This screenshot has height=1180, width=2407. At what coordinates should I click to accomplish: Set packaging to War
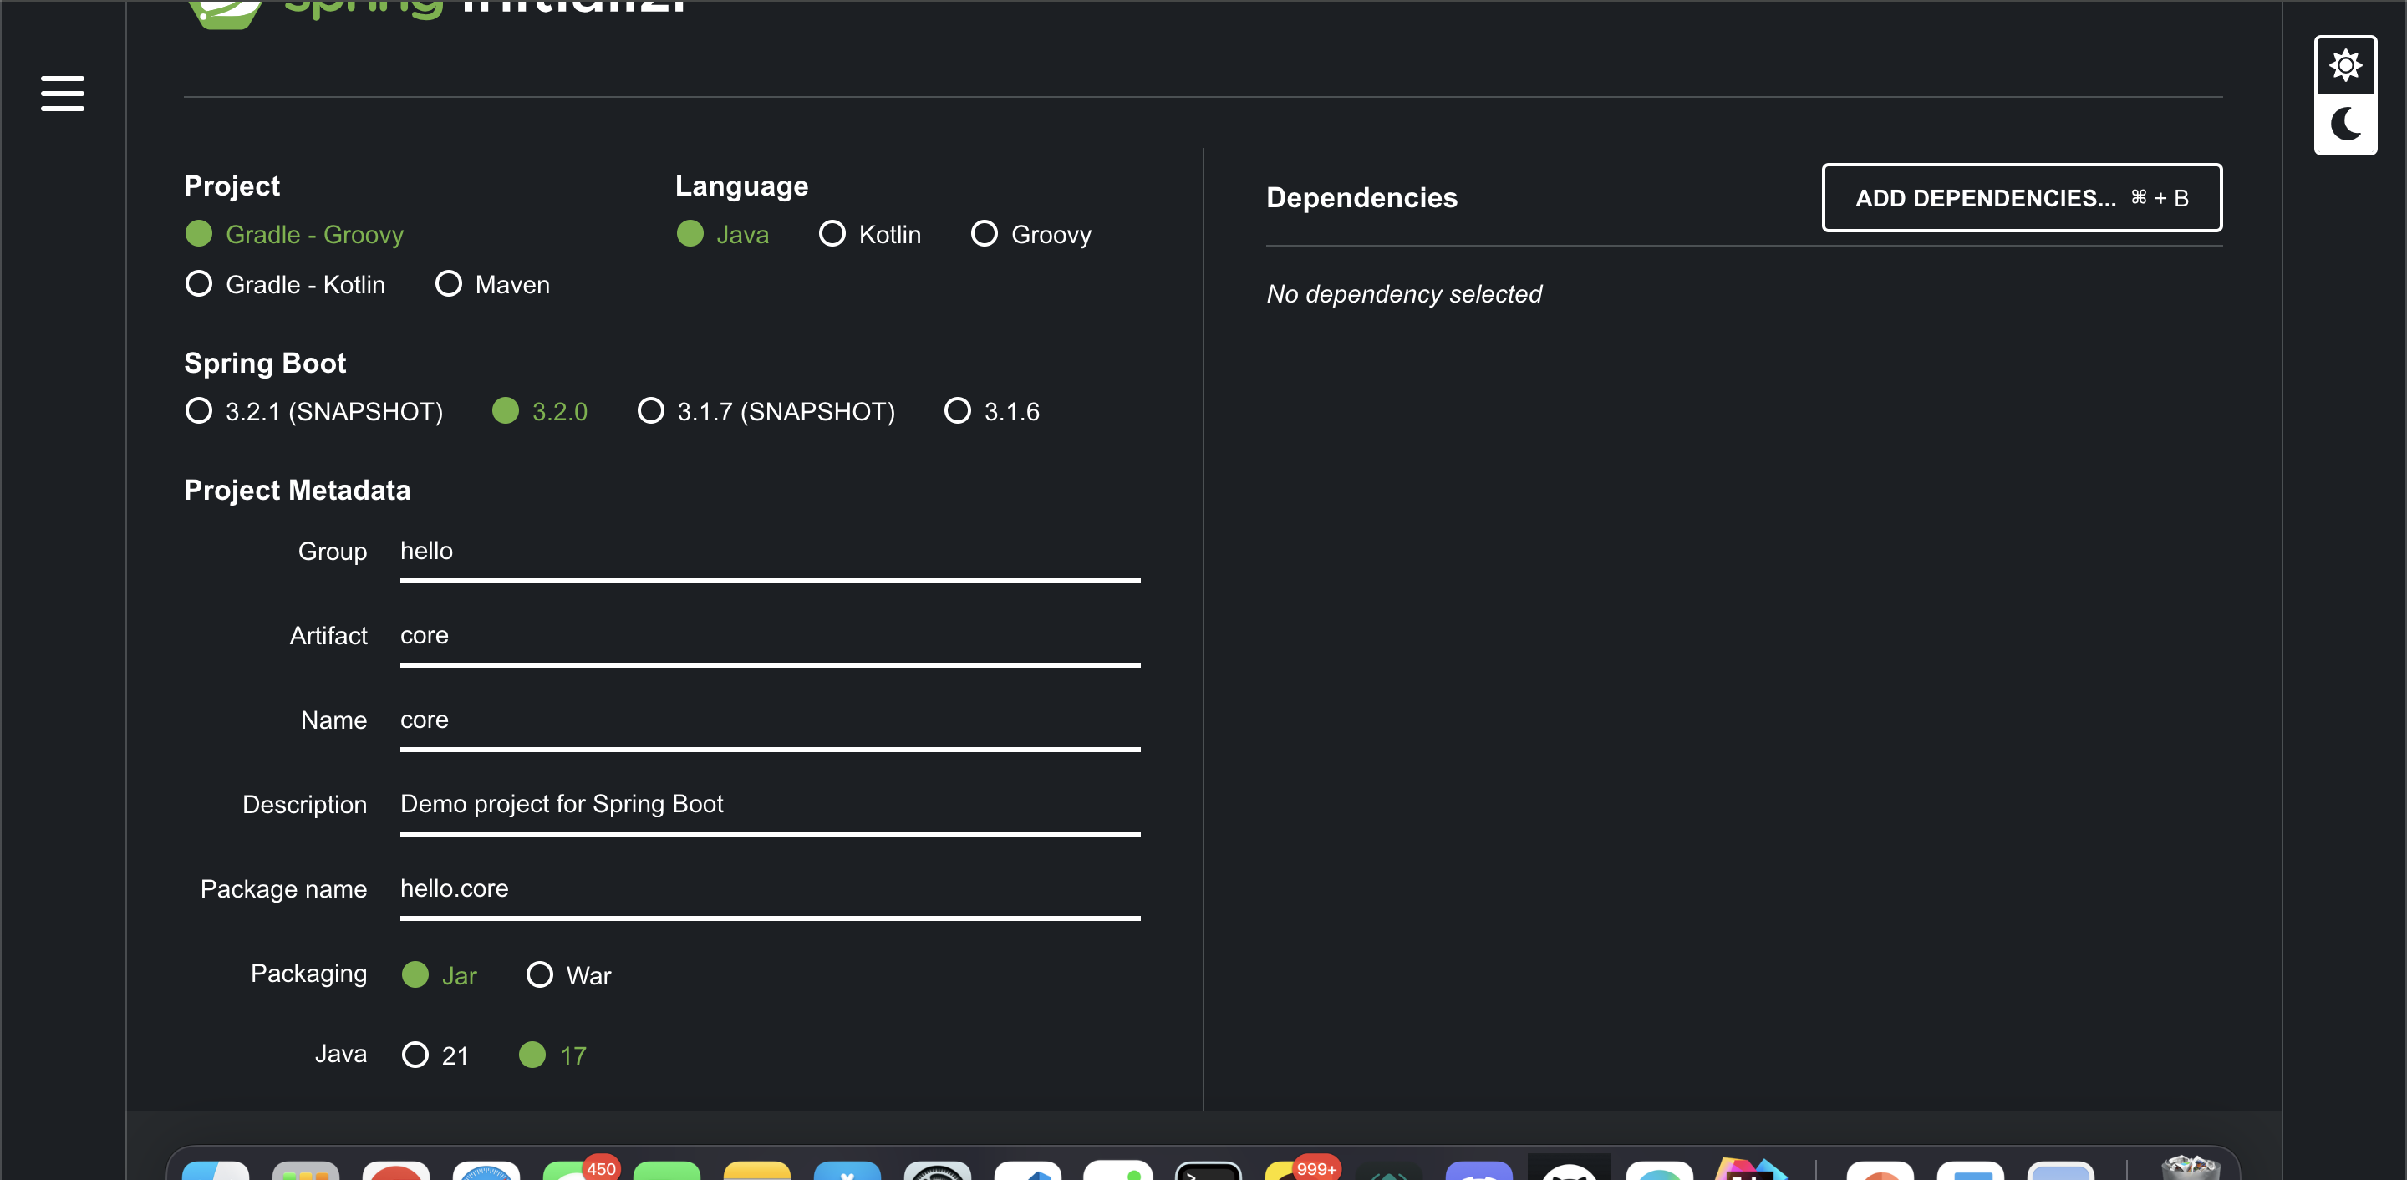coord(568,974)
